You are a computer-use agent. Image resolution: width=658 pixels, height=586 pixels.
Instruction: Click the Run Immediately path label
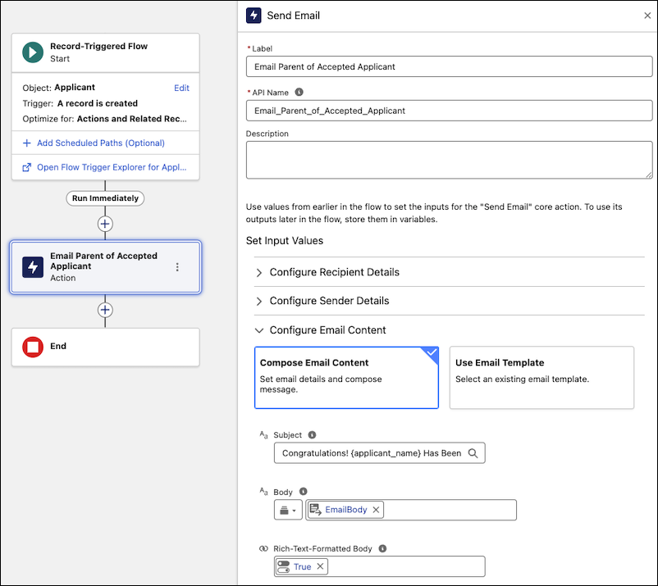tap(105, 198)
